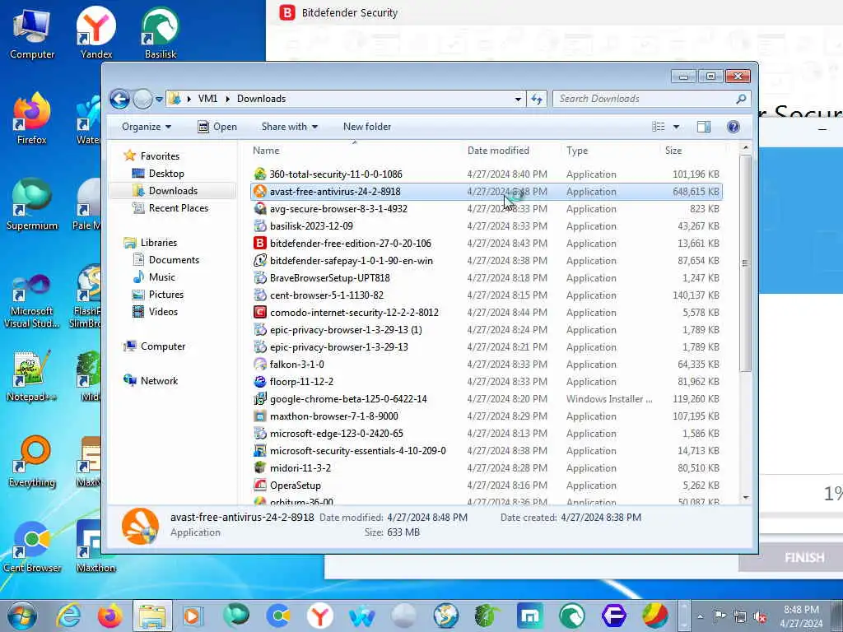This screenshot has height=632, width=843.
Task: Launch Internet Explorer from the taskbar
Action: [69, 616]
